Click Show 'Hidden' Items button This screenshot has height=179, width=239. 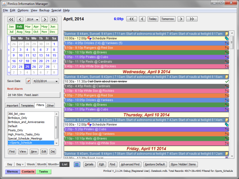183,165
